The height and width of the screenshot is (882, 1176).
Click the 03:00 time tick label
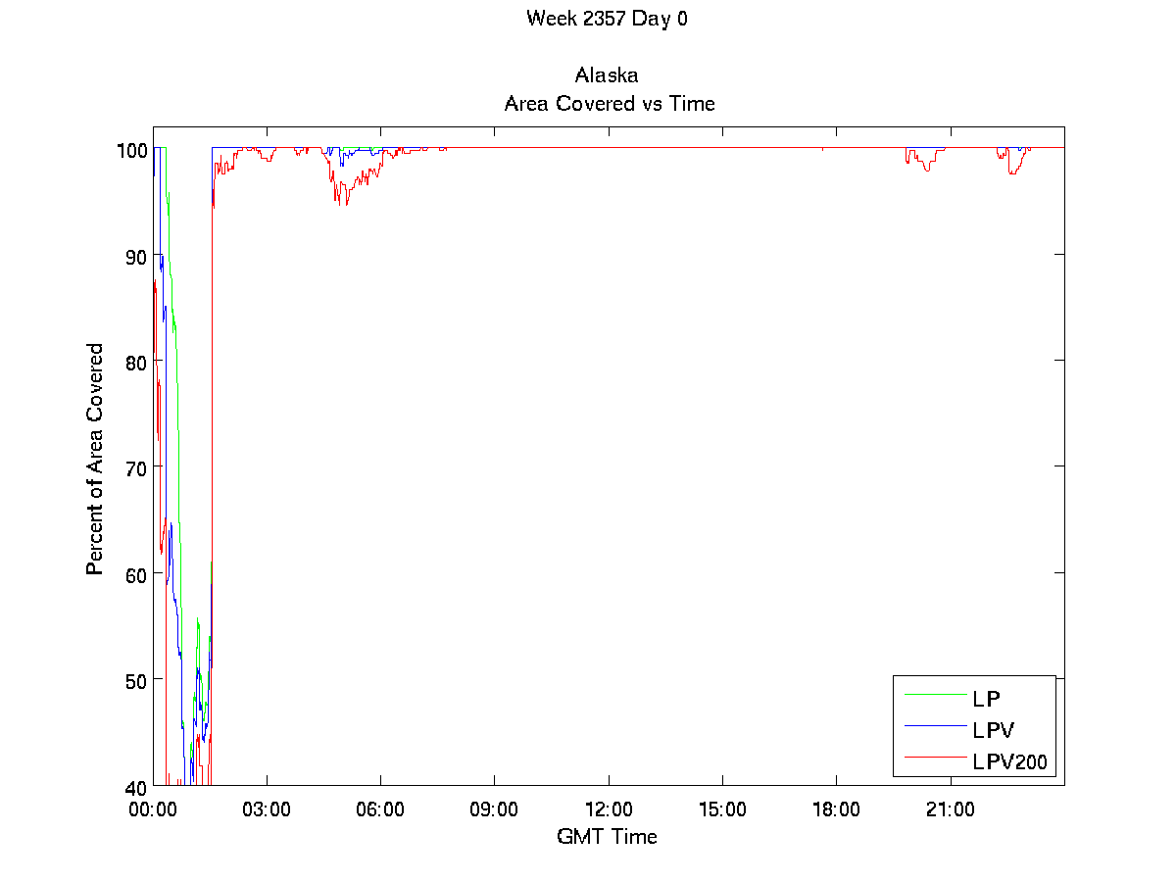click(267, 810)
